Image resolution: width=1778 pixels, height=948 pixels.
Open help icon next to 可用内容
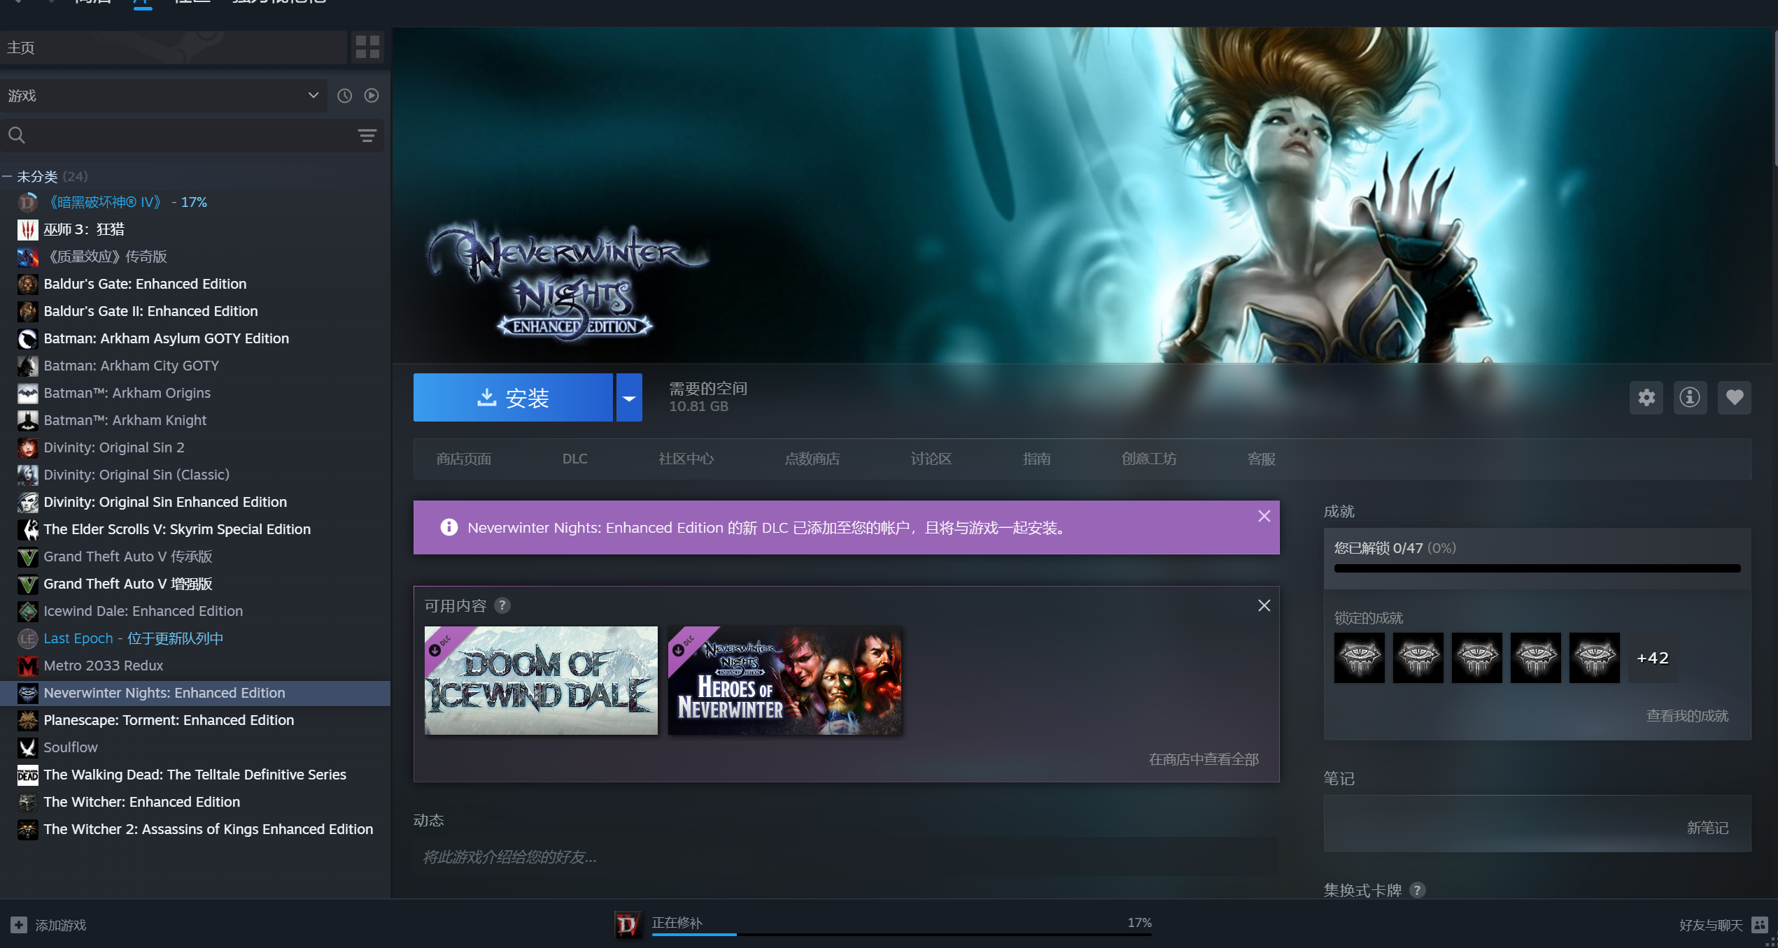[502, 605]
